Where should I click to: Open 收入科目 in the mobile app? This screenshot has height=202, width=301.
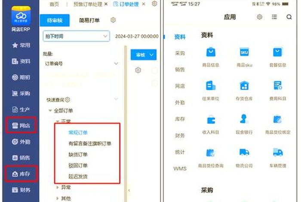coord(211,124)
